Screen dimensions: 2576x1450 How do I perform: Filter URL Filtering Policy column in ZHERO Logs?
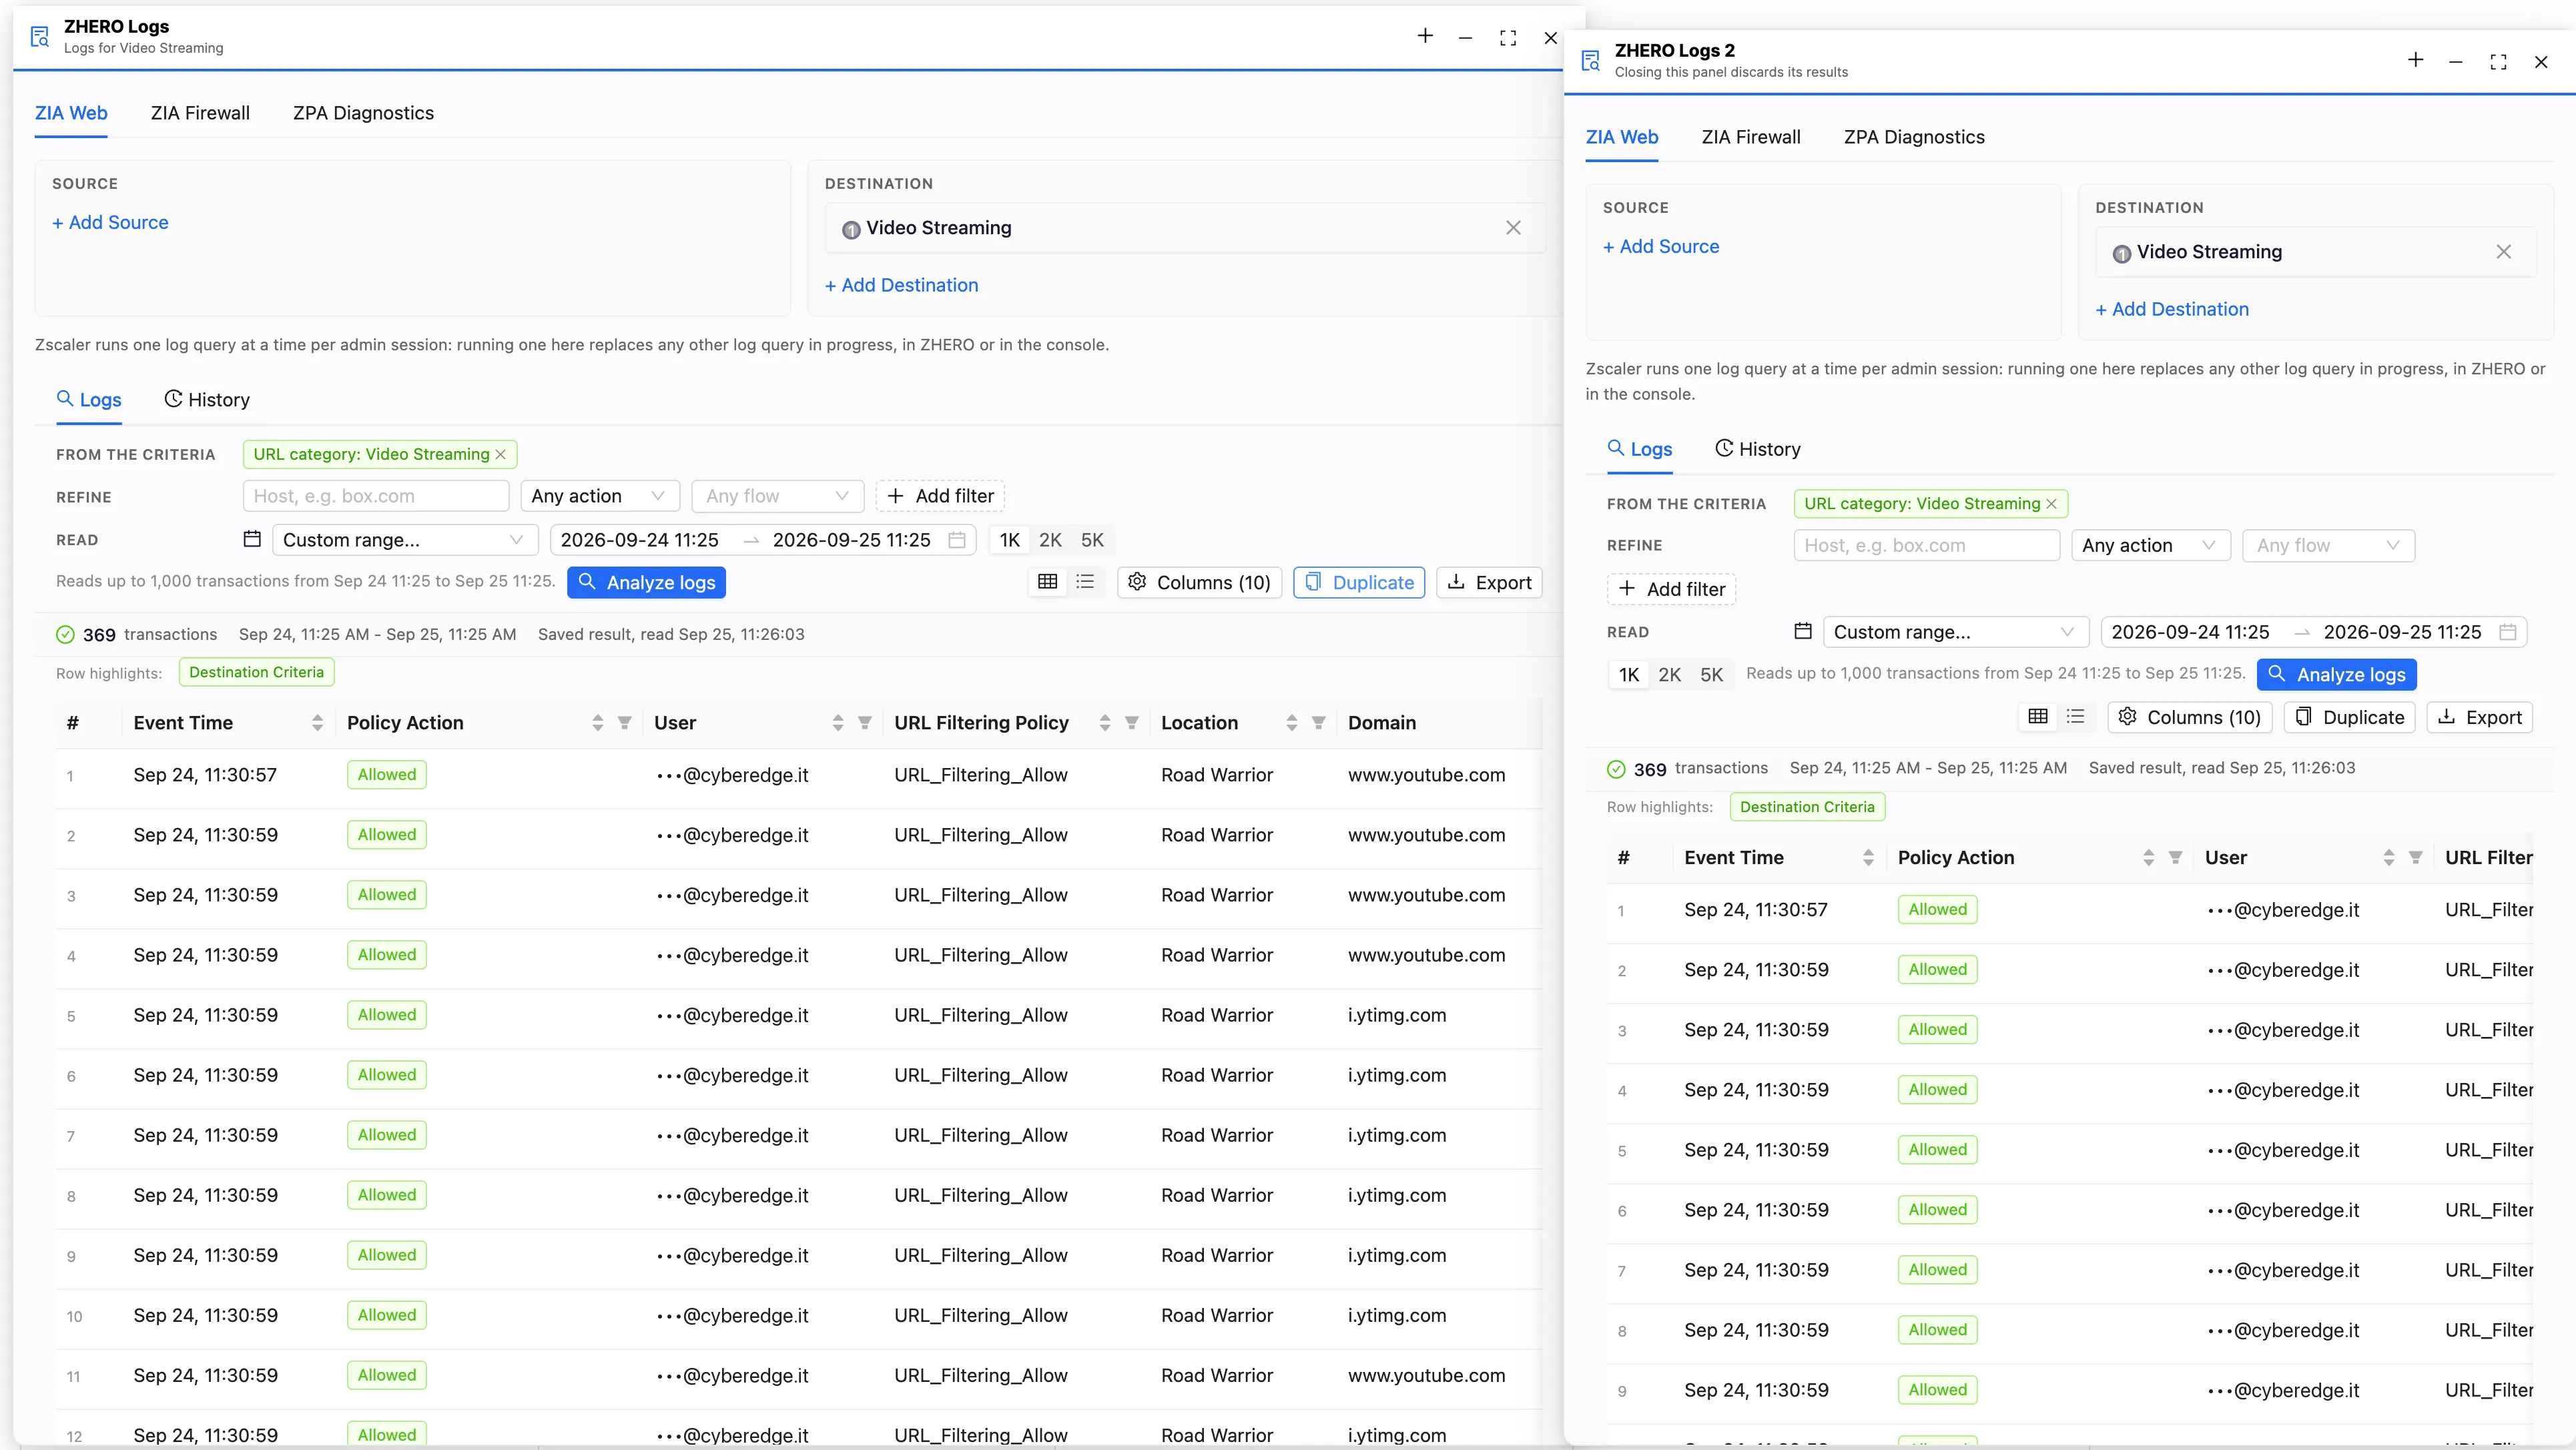(1131, 723)
